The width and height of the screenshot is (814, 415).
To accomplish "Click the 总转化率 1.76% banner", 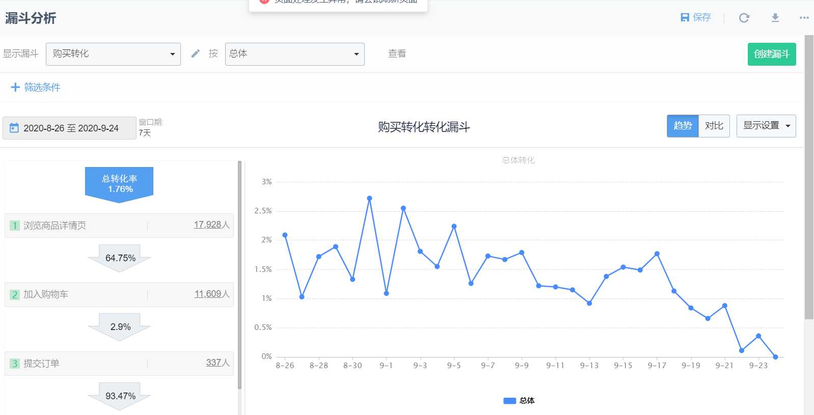I will [119, 184].
